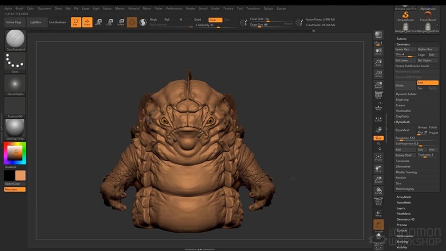Toggle the Qxyz orange button
The image size is (446, 251).
[x=378, y=138]
